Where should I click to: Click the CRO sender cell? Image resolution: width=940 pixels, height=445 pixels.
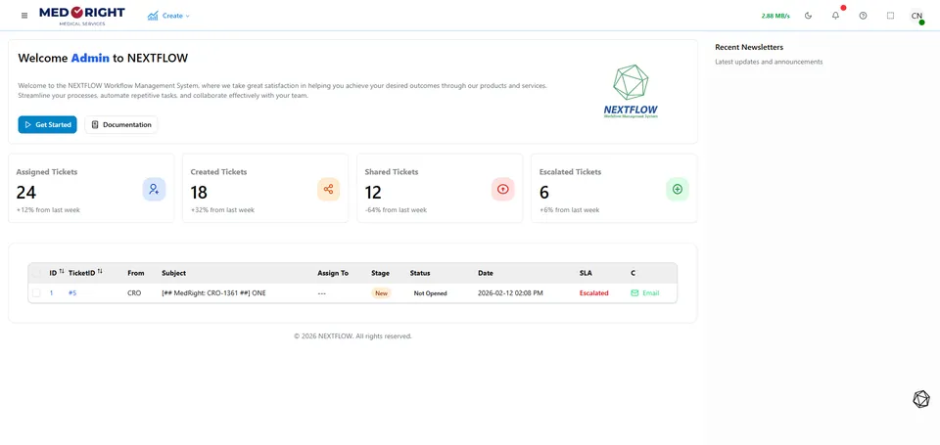coord(134,292)
